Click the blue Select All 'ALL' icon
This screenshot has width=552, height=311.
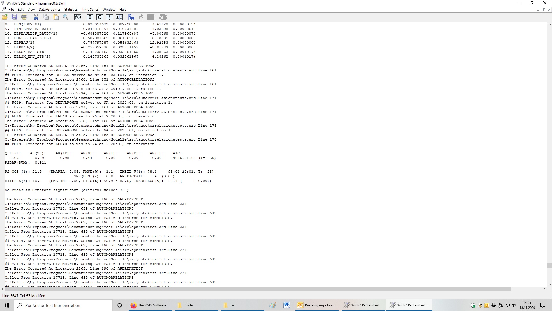[131, 17]
